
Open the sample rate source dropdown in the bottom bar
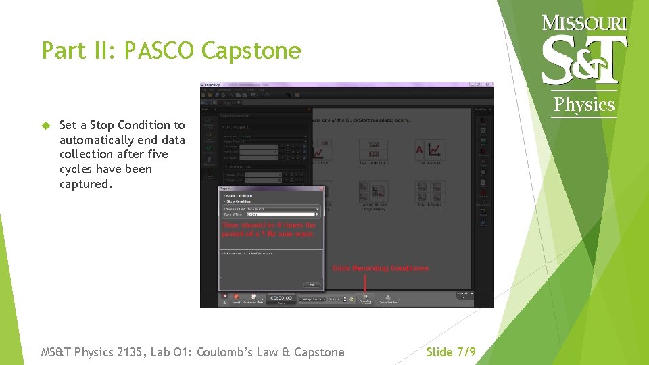(312, 299)
